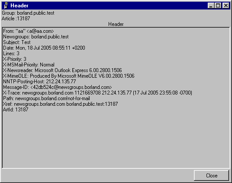Click the X-Trace header line
Image resolution: width=232 pixels, height=183 pixels.
[x=97, y=93]
